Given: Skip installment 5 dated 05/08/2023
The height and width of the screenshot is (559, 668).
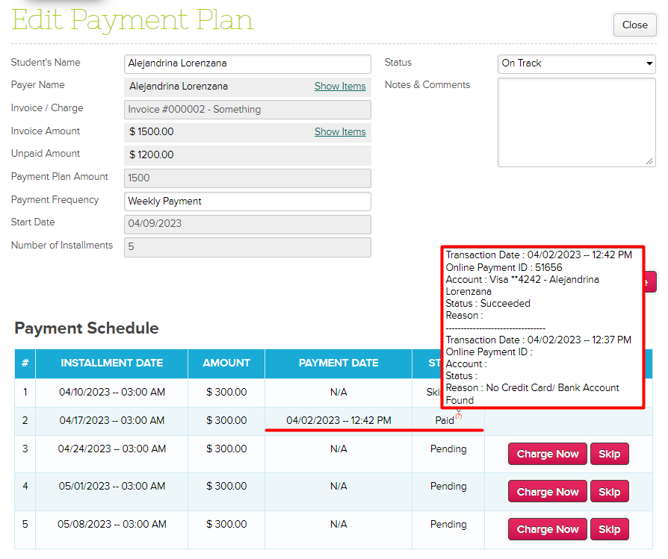Looking at the screenshot, I should tap(609, 529).
